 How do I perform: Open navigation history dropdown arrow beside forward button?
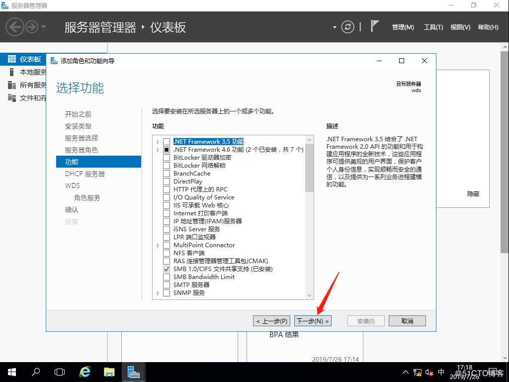tap(44, 27)
